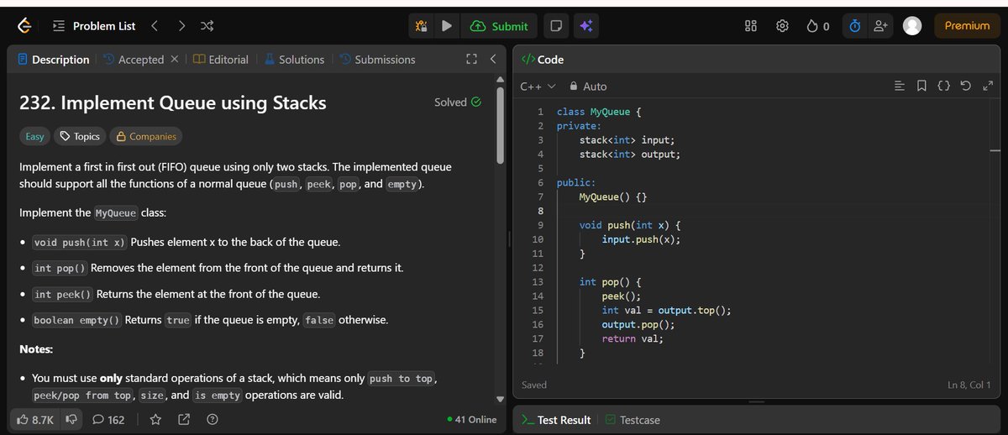Open the layout grid icon
The image size is (1008, 435).
tap(752, 26)
